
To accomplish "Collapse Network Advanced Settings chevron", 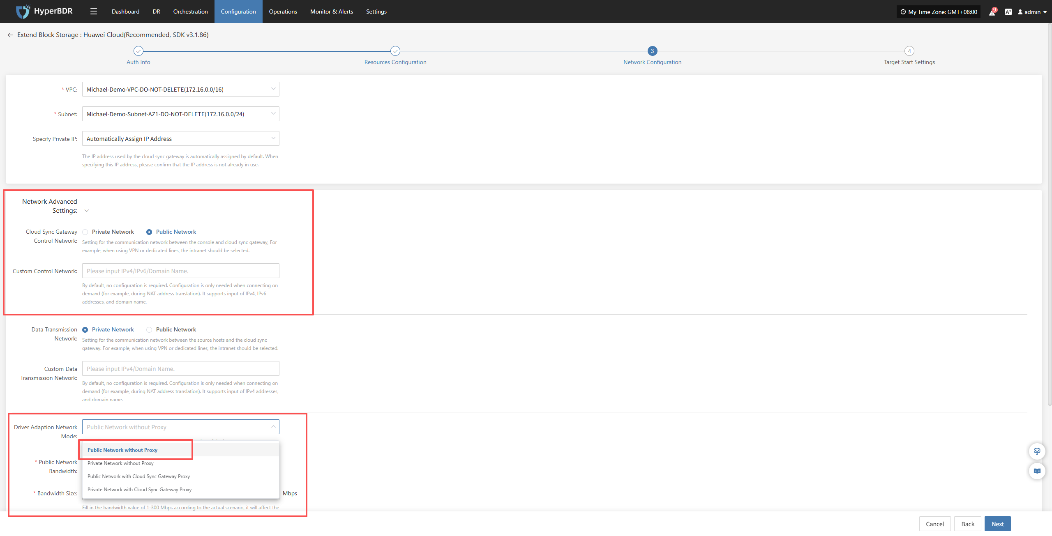I will (87, 211).
